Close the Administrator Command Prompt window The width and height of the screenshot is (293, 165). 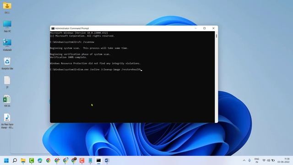point(213,28)
